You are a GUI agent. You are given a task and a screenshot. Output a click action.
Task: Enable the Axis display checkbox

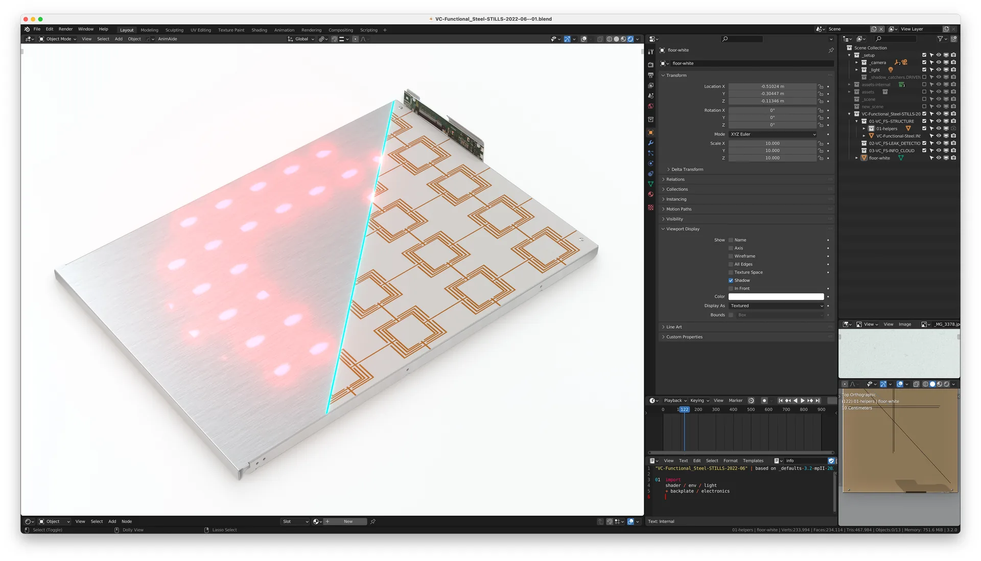pyautogui.click(x=731, y=248)
